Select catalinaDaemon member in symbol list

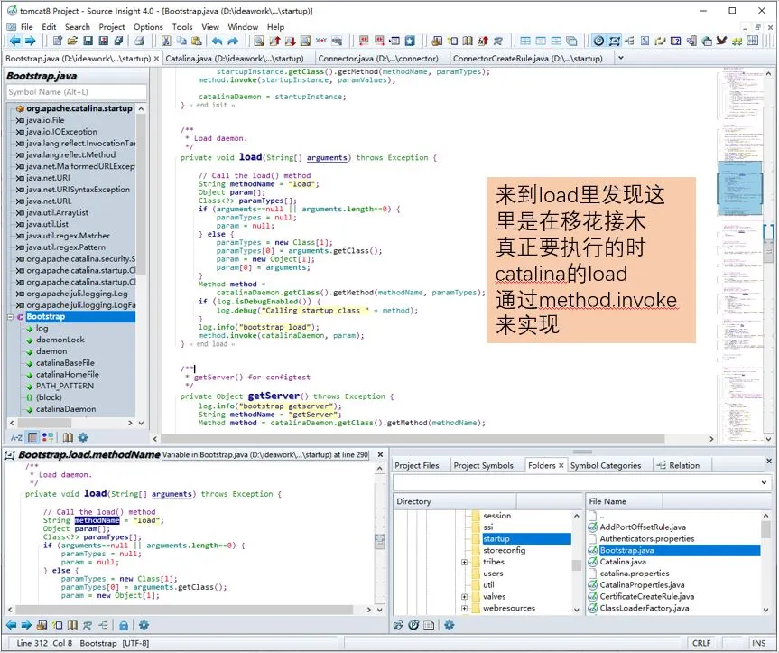point(66,409)
